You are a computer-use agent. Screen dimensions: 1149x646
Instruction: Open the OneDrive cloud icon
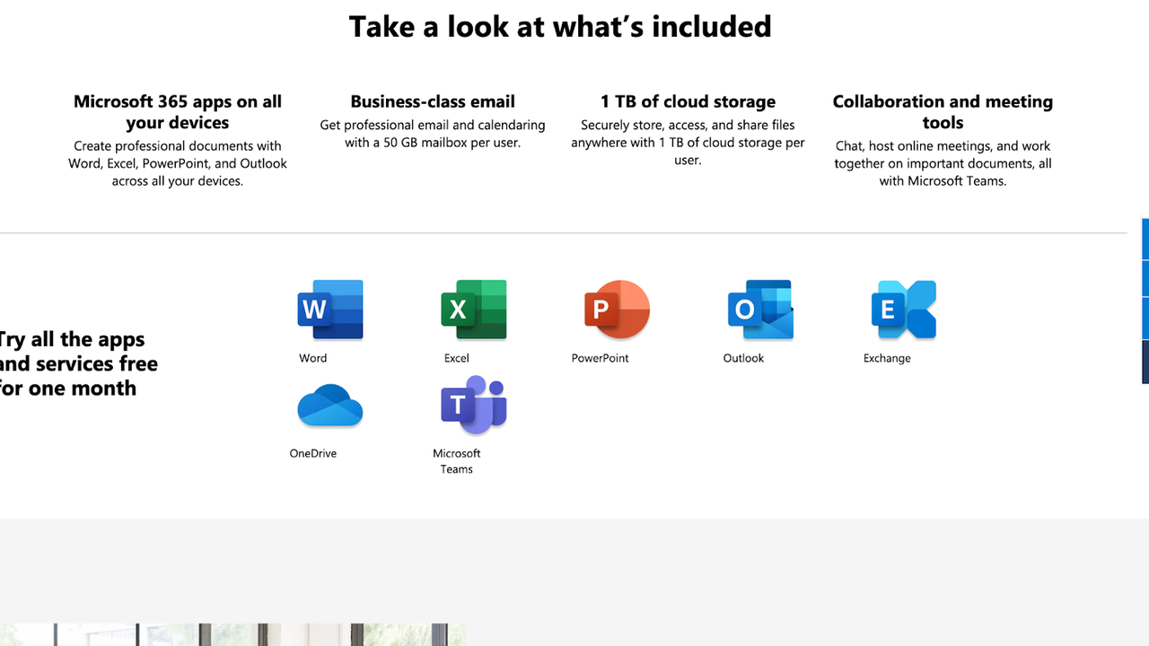(329, 406)
